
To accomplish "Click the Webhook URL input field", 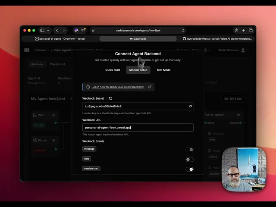I will [x=138, y=128].
